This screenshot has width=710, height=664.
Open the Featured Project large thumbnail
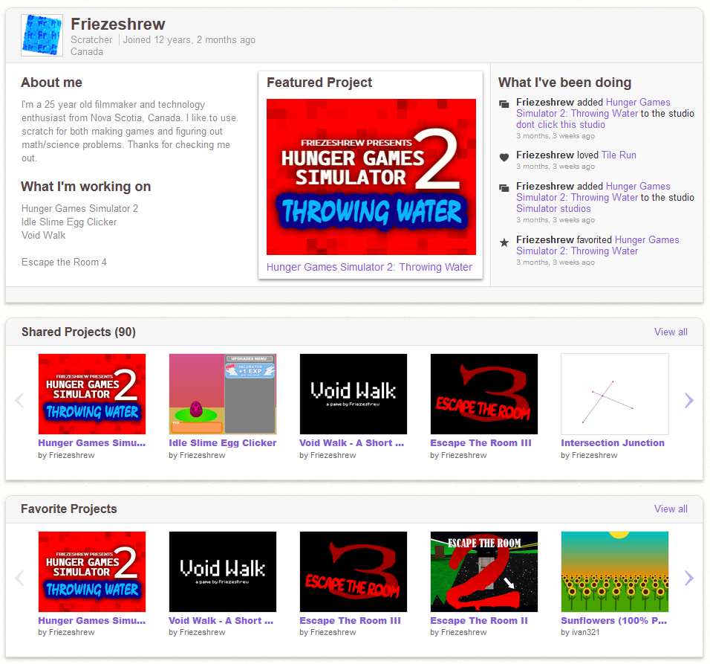tap(371, 177)
